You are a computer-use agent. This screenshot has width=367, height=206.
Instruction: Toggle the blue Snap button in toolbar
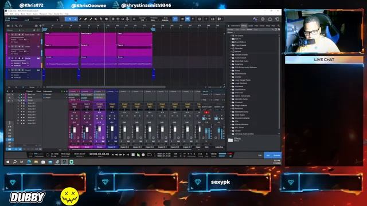tap(175, 19)
